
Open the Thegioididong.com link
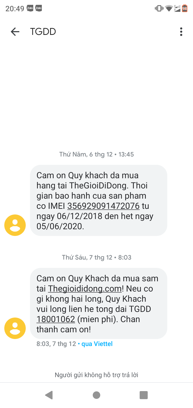coord(85,289)
